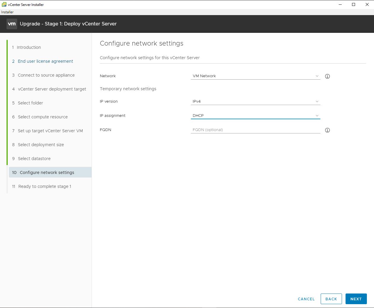Open the Network dropdown showing VM Network
This screenshot has height=308, width=374.
(x=255, y=76)
